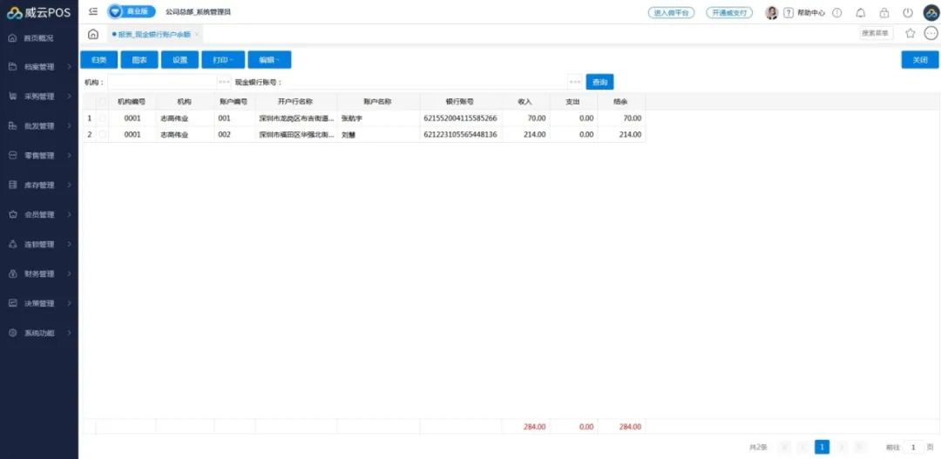Sort by the 收入 column header
Image resolution: width=941 pixels, height=459 pixels.
525,102
